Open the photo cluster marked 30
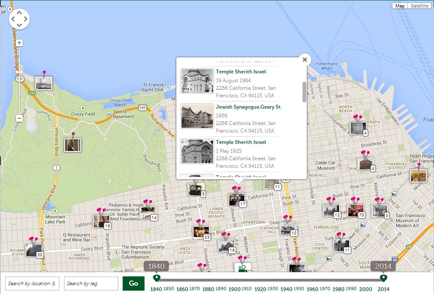Image resolution: width=434 pixels, height=294 pixels. [34, 250]
